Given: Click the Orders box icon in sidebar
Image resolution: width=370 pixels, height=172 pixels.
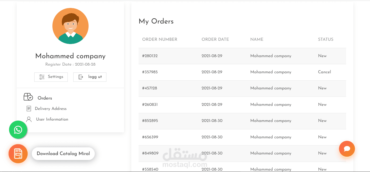Looking at the screenshot, I should pos(28,97).
